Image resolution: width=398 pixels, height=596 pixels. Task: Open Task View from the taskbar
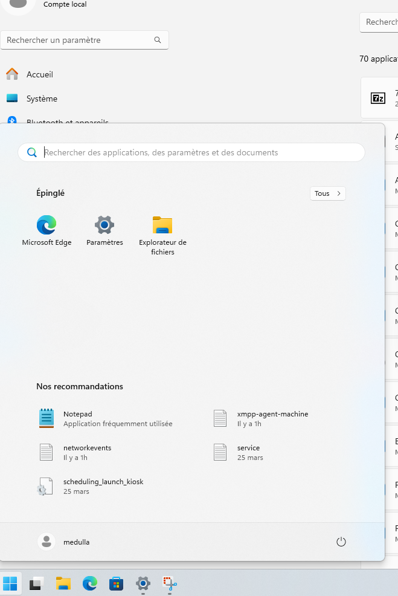(36, 583)
